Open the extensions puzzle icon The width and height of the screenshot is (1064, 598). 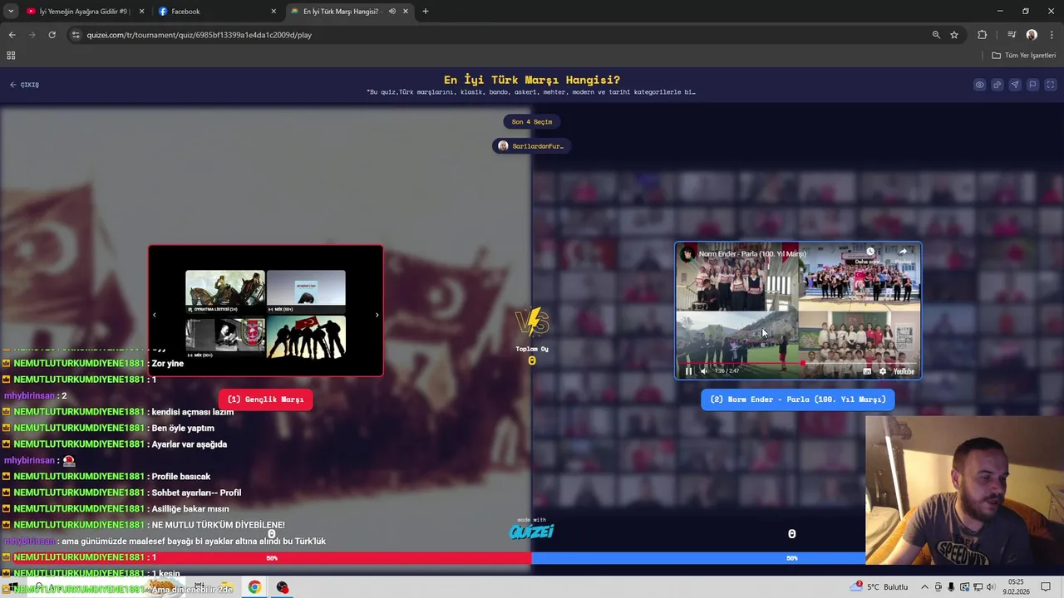pyautogui.click(x=983, y=35)
